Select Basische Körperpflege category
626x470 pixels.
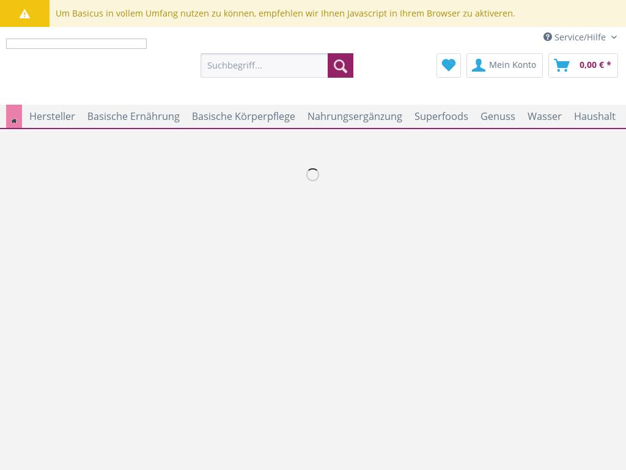(243, 116)
